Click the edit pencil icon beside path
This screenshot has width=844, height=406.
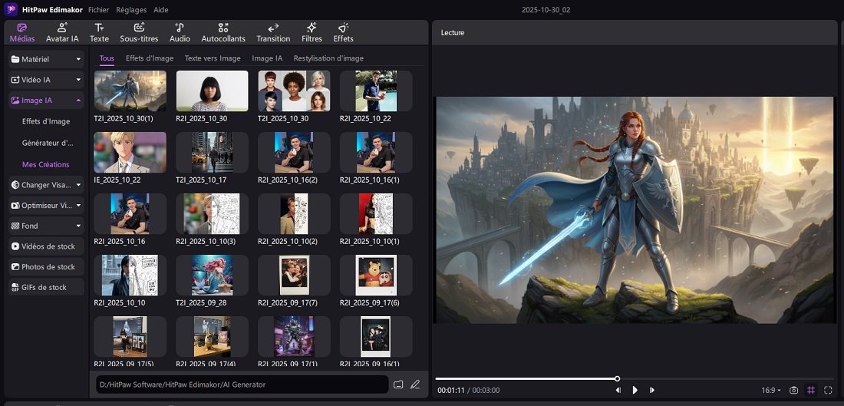coord(415,385)
